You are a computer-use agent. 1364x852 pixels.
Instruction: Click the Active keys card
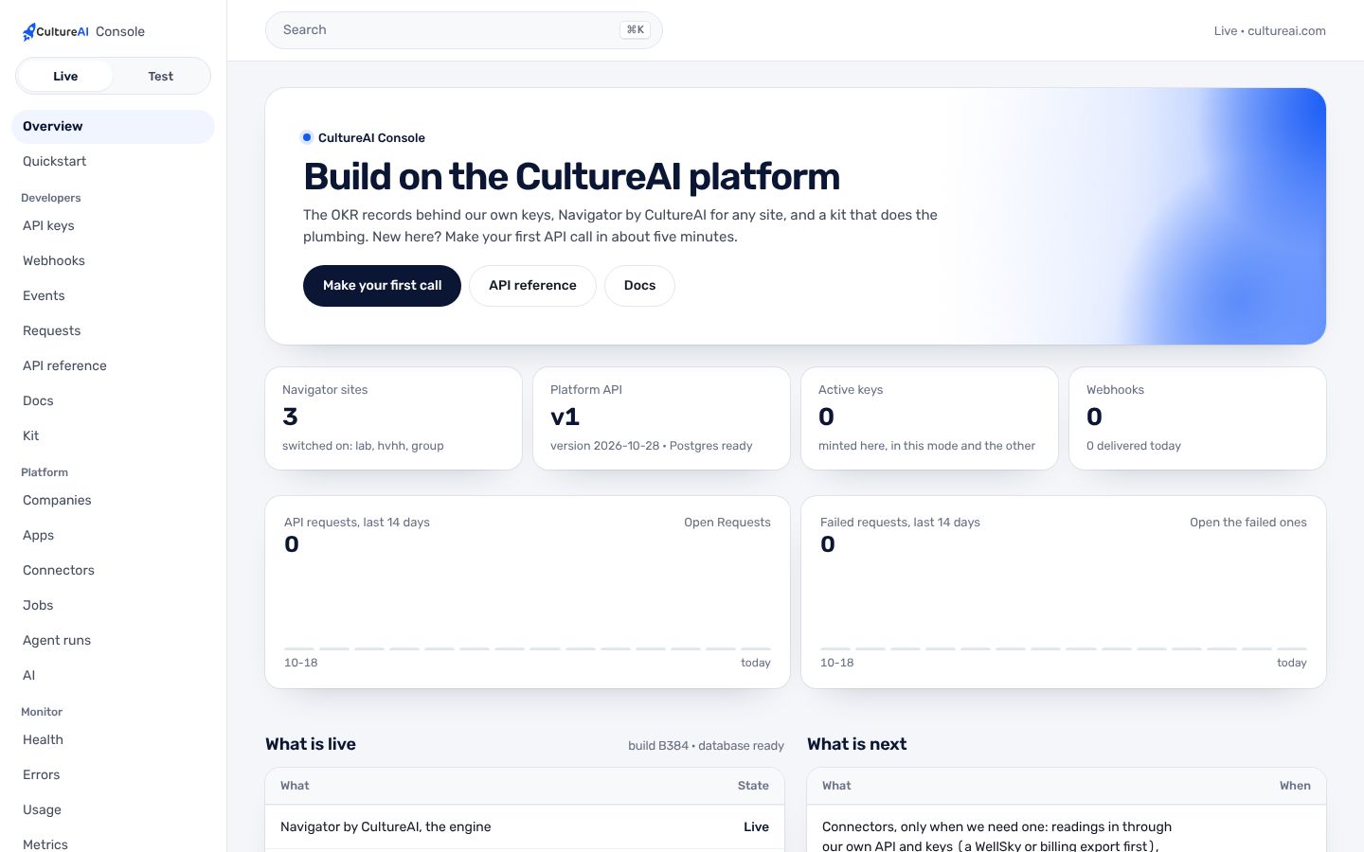(x=929, y=418)
